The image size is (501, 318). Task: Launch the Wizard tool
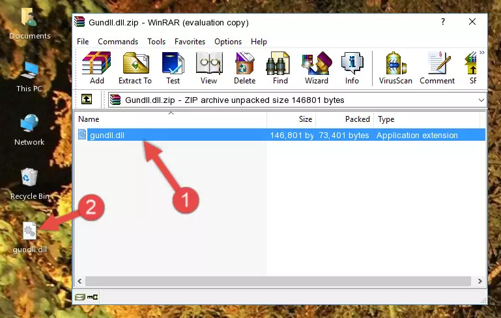tap(317, 68)
